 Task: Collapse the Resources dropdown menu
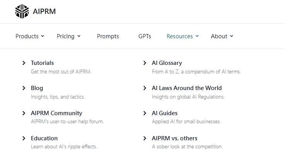[x=182, y=36]
